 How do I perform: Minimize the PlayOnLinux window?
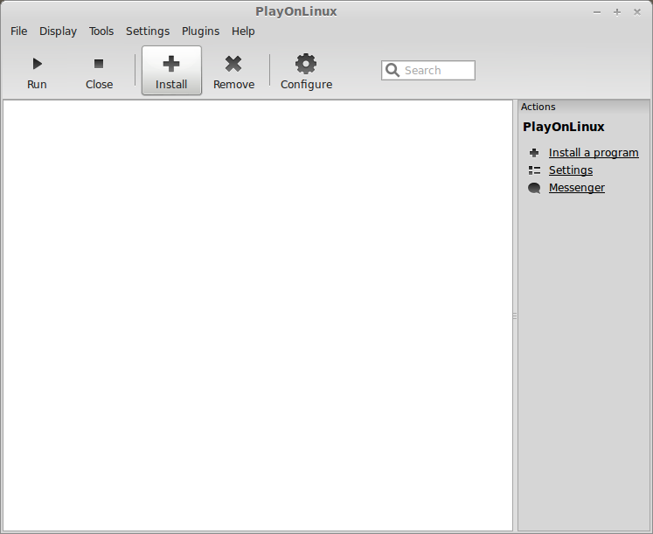click(597, 12)
